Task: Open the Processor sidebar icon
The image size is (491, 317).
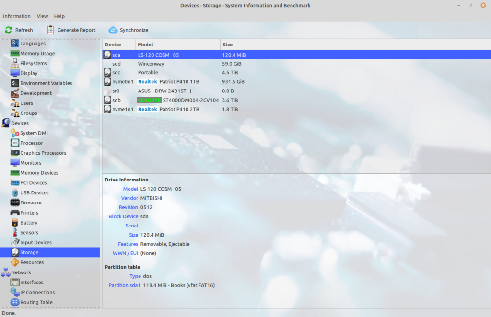Action: [15, 143]
